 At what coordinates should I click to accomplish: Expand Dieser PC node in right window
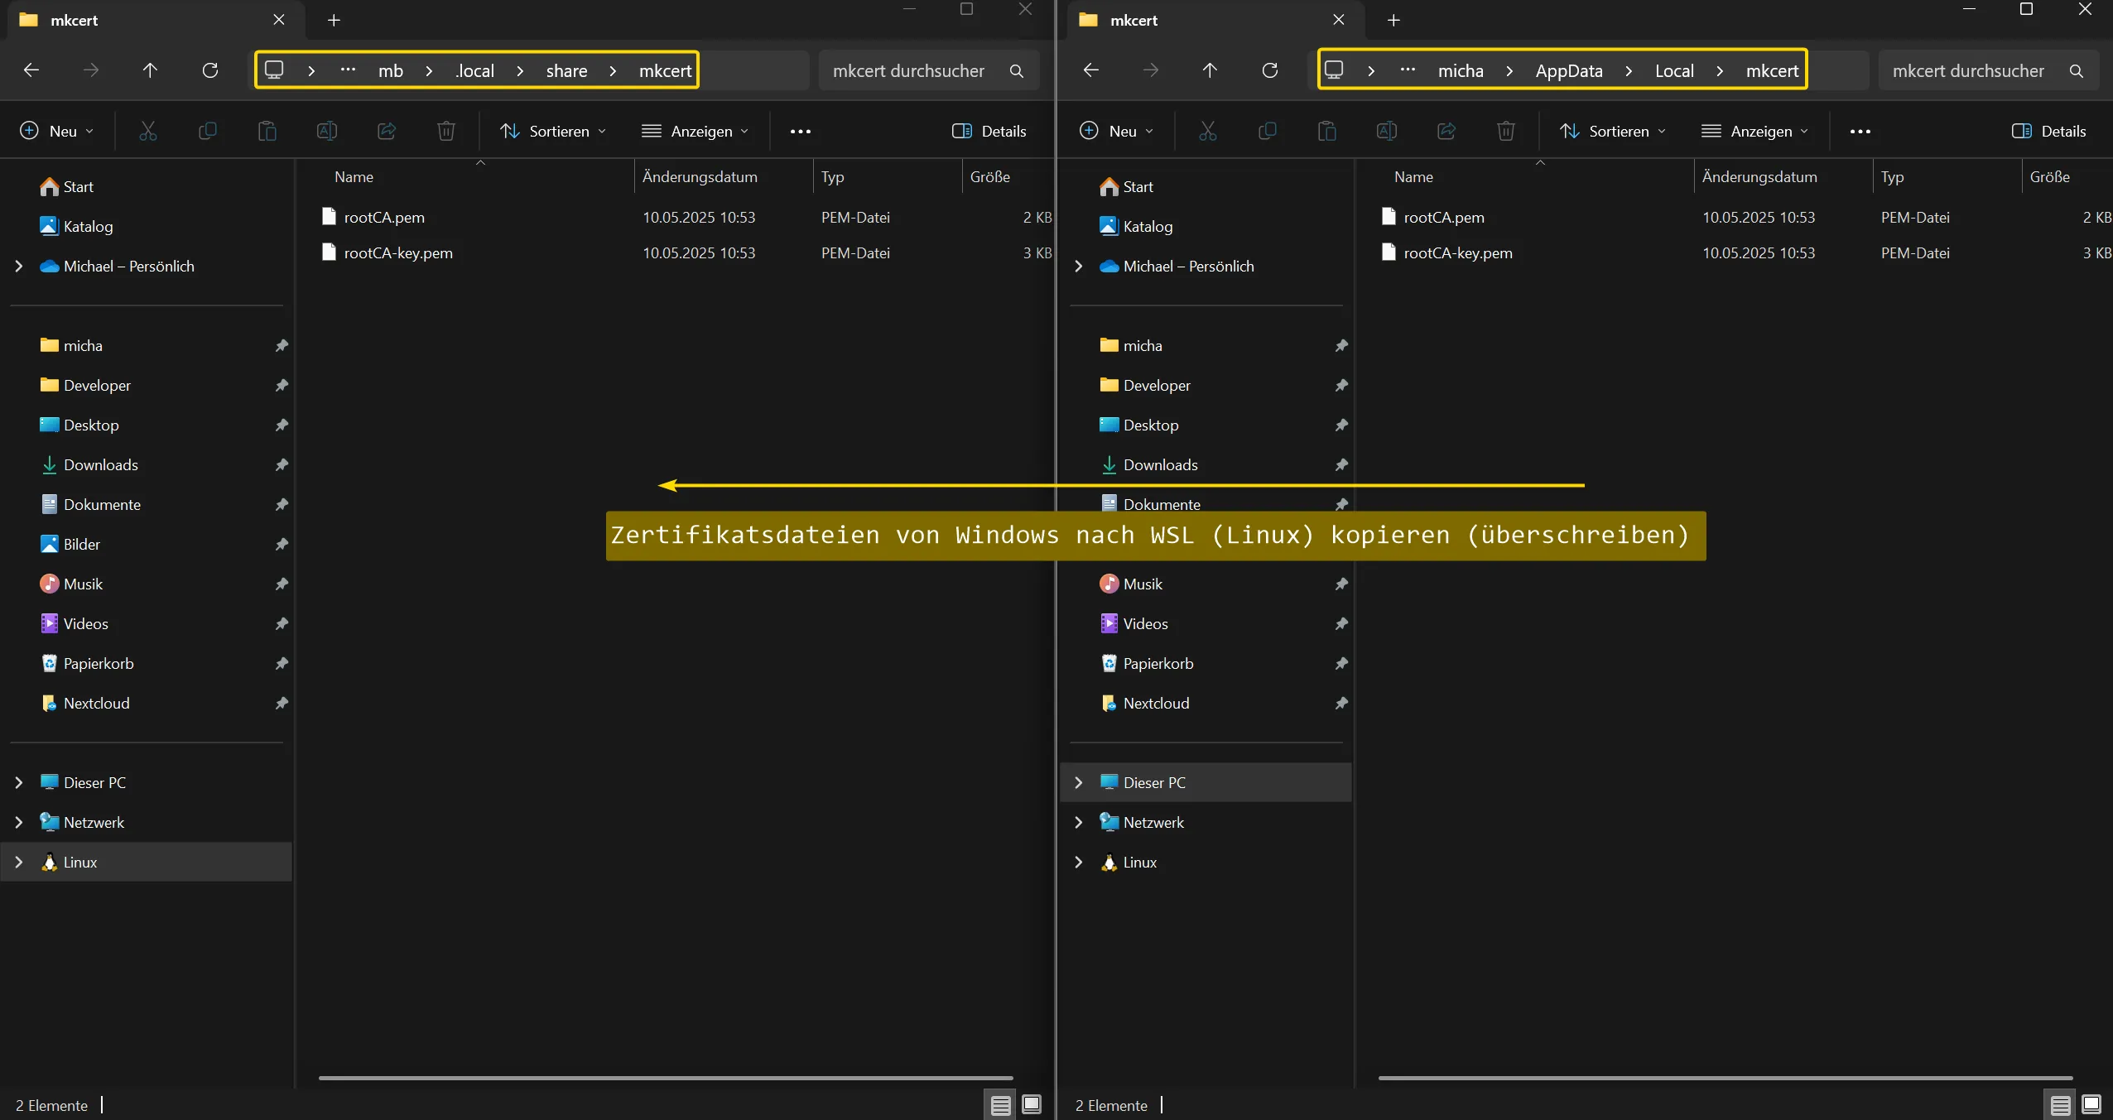(x=1079, y=782)
